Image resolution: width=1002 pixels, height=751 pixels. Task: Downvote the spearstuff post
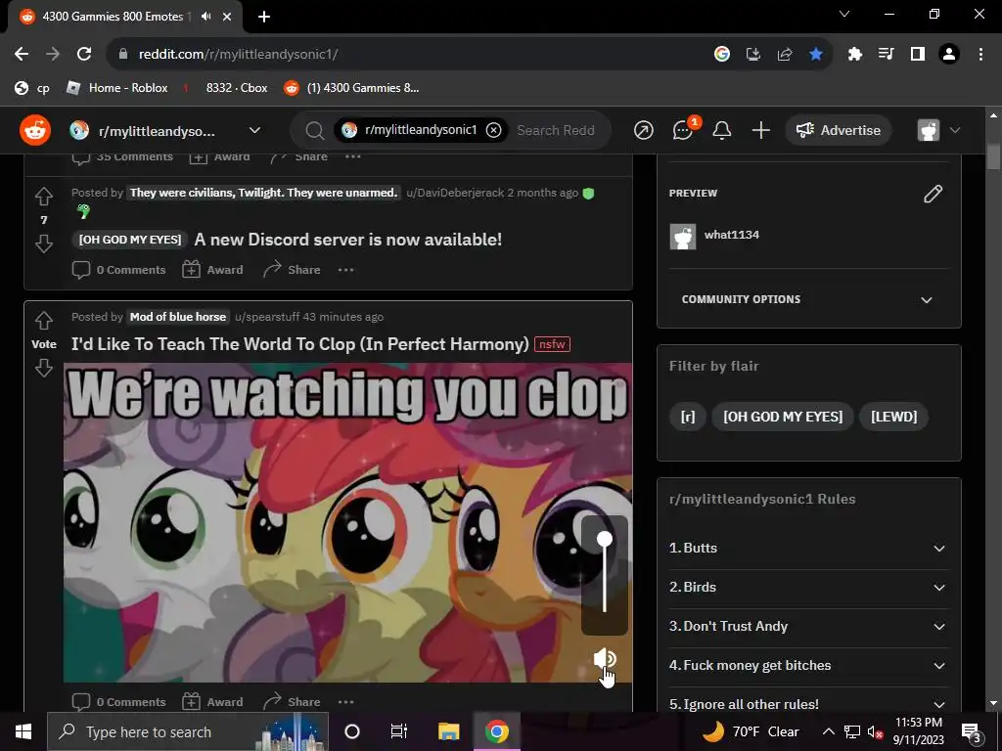tap(43, 368)
